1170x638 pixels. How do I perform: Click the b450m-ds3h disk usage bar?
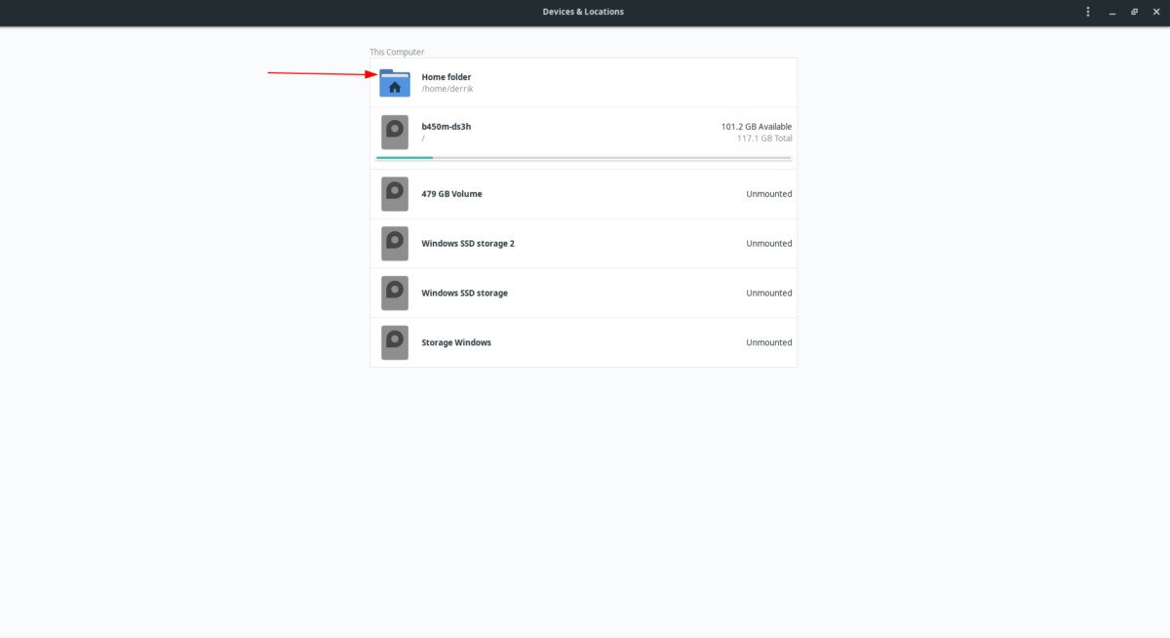583,158
